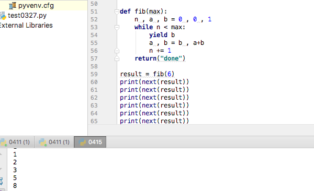Click line number 59 in the gutter

pyautogui.click(x=94, y=74)
